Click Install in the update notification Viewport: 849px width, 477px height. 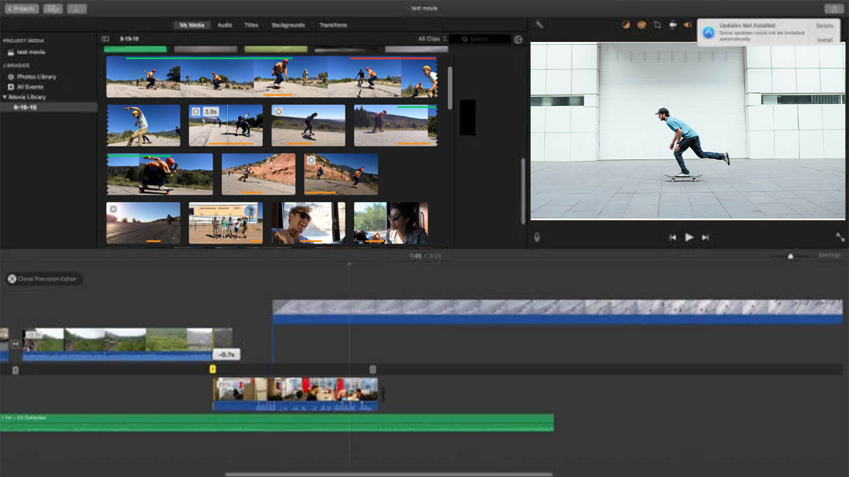[824, 40]
